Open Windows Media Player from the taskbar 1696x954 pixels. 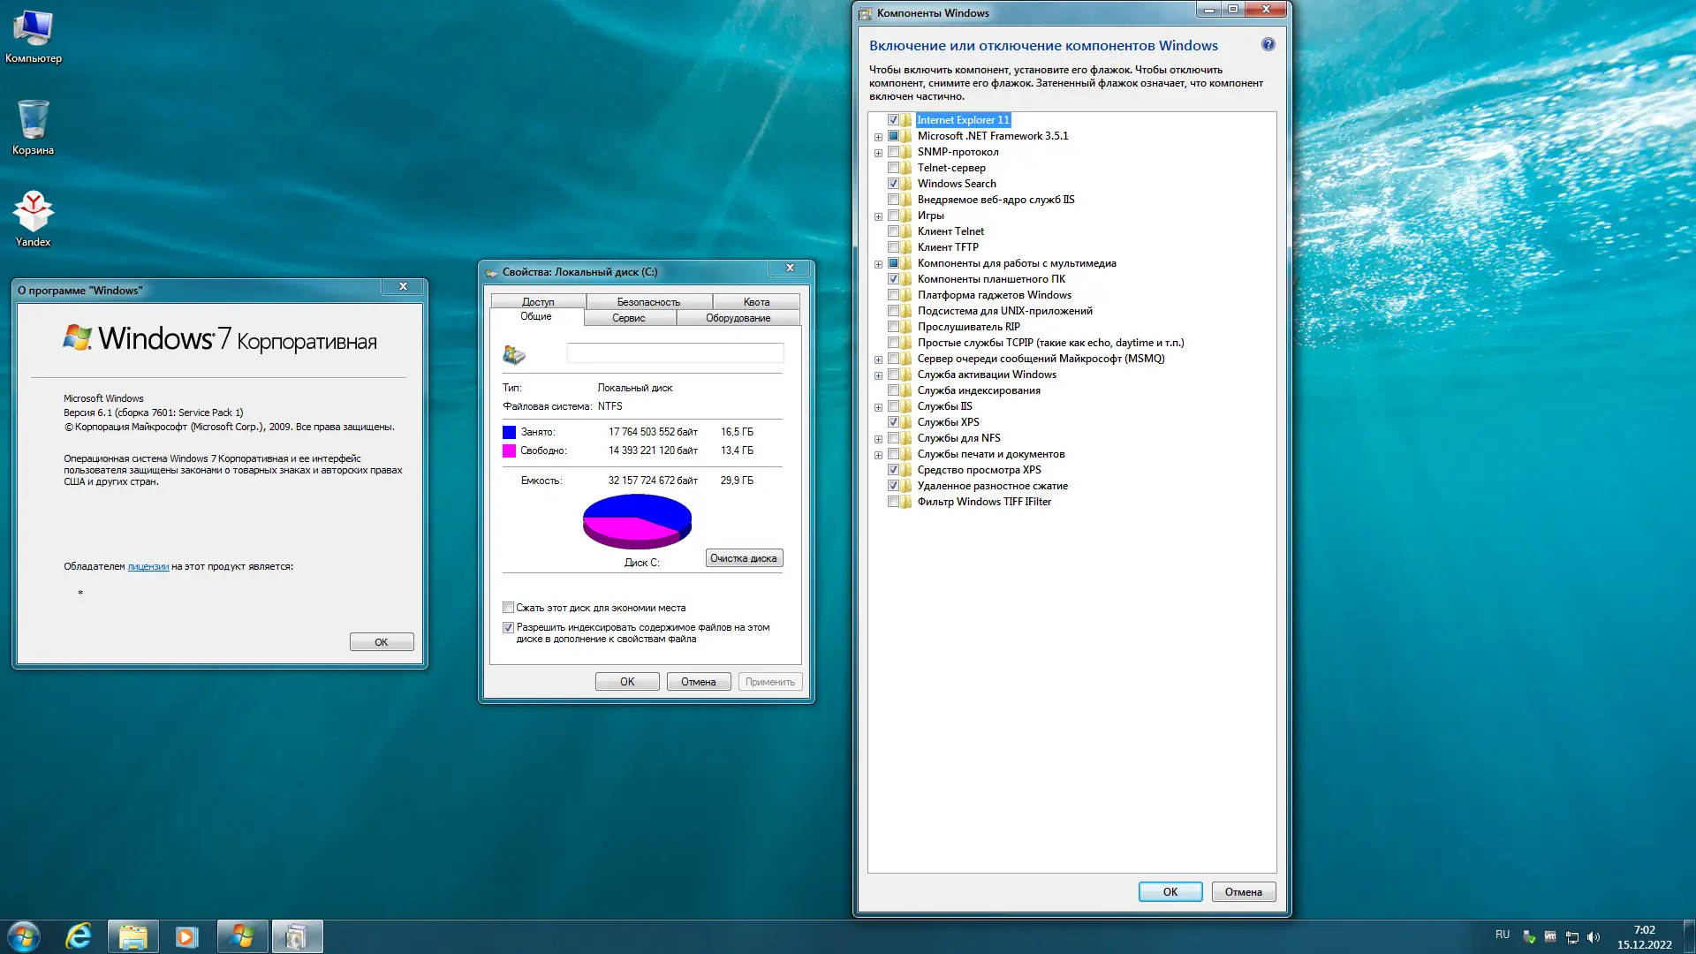(186, 936)
